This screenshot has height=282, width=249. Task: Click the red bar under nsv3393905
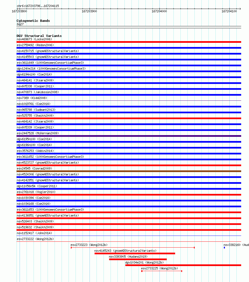pos(138,259)
